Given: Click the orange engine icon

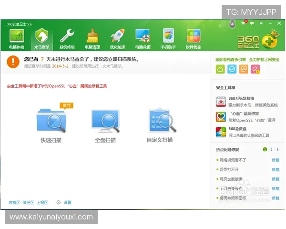Looking at the screenshot, I should [244, 69].
